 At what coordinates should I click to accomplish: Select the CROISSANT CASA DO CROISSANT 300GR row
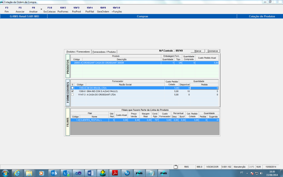[x=145, y=63]
